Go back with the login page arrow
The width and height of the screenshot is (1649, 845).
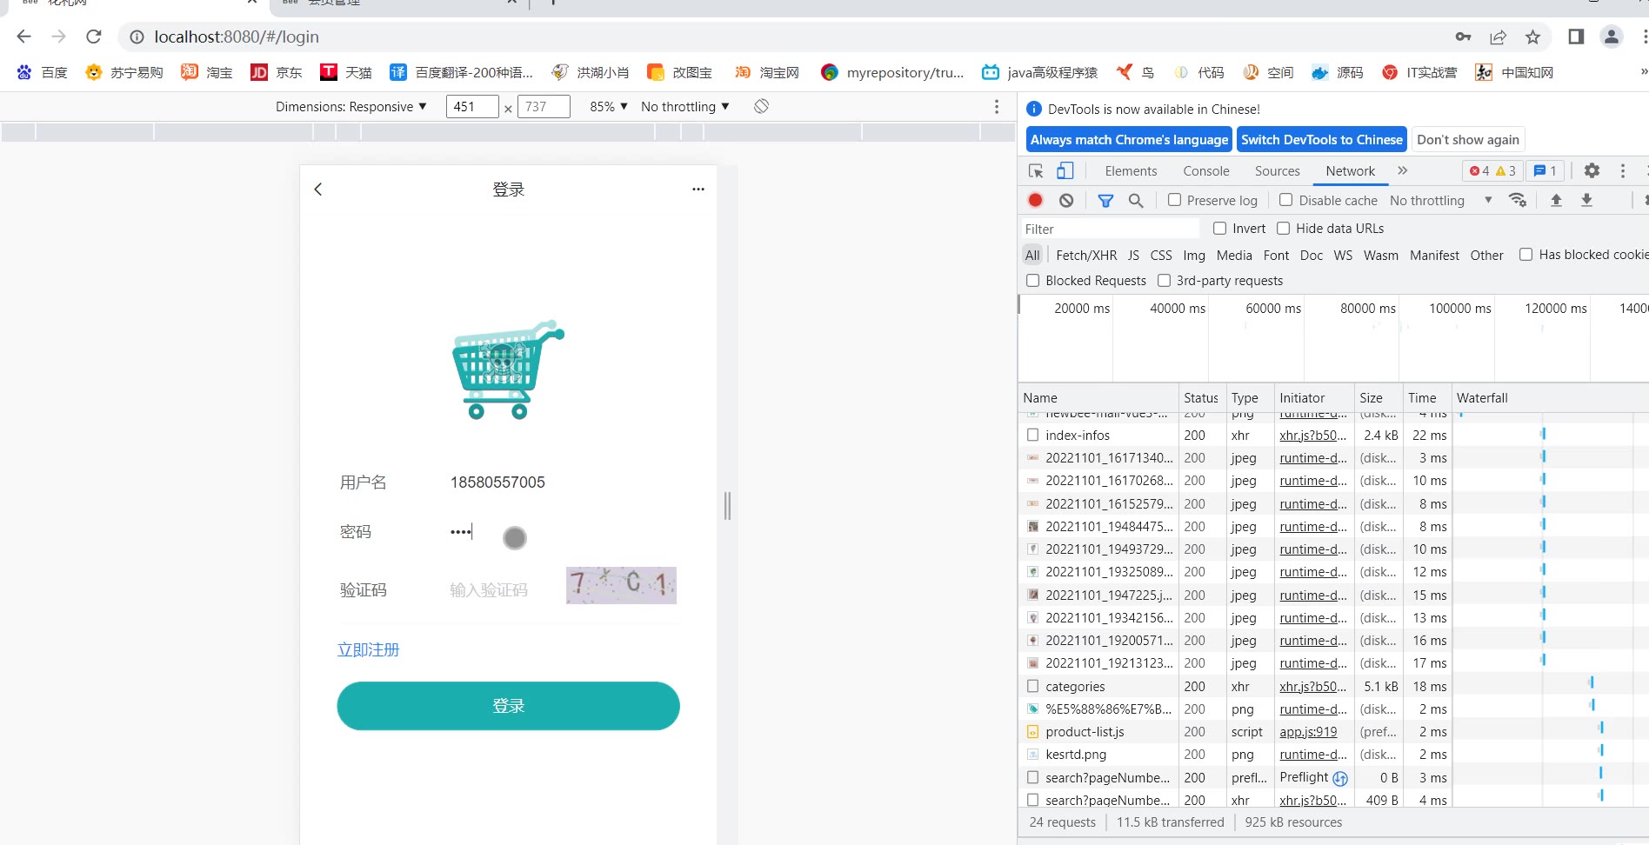[318, 190]
